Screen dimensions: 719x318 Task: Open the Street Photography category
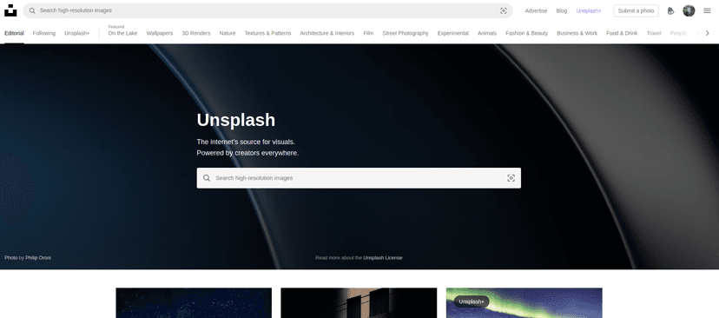pos(406,33)
